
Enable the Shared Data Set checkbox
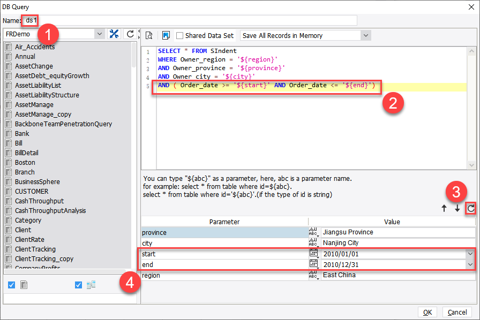pos(181,35)
